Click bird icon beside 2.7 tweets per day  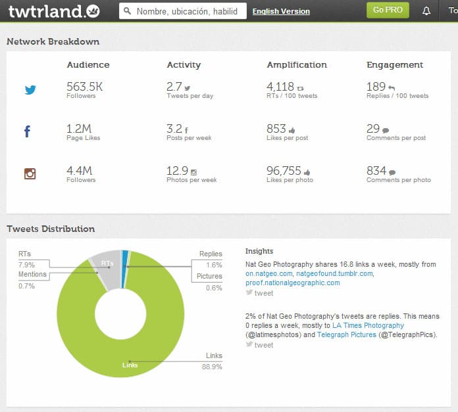click(188, 88)
